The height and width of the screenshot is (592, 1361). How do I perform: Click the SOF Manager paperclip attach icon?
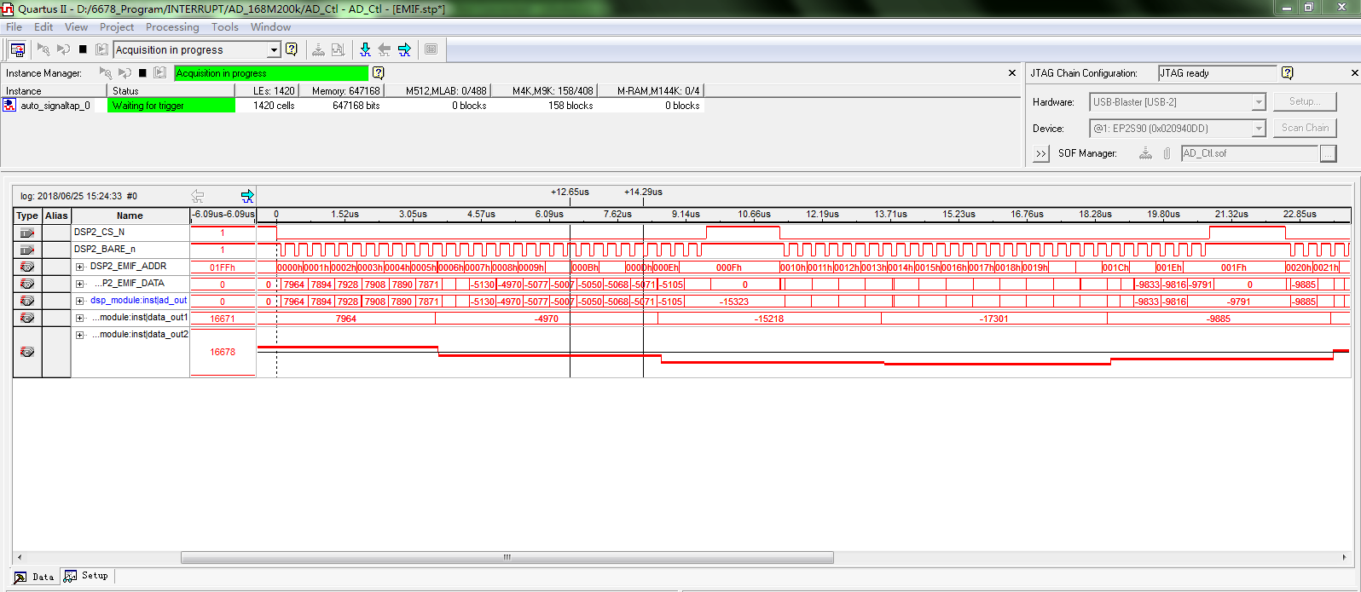(1167, 153)
